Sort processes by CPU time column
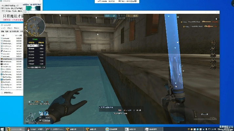This screenshot has width=234, height=131. pyautogui.click(x=18, y=35)
